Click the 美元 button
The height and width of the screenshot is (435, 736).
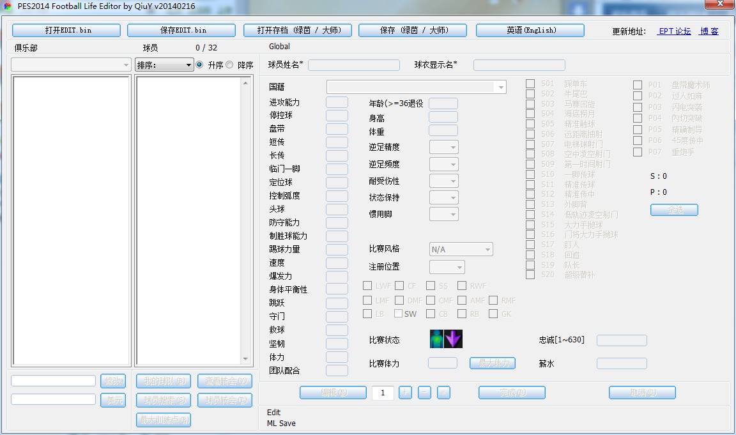113,400
